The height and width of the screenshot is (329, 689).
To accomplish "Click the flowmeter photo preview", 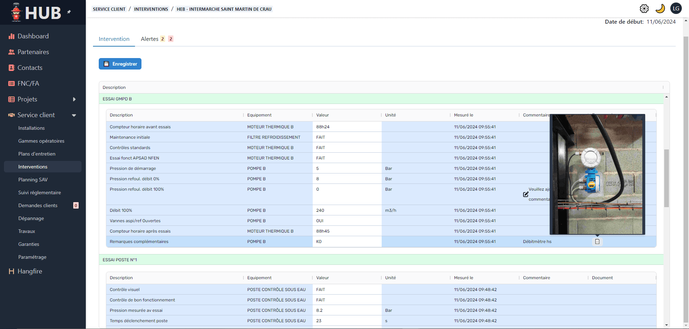I will [x=597, y=174].
